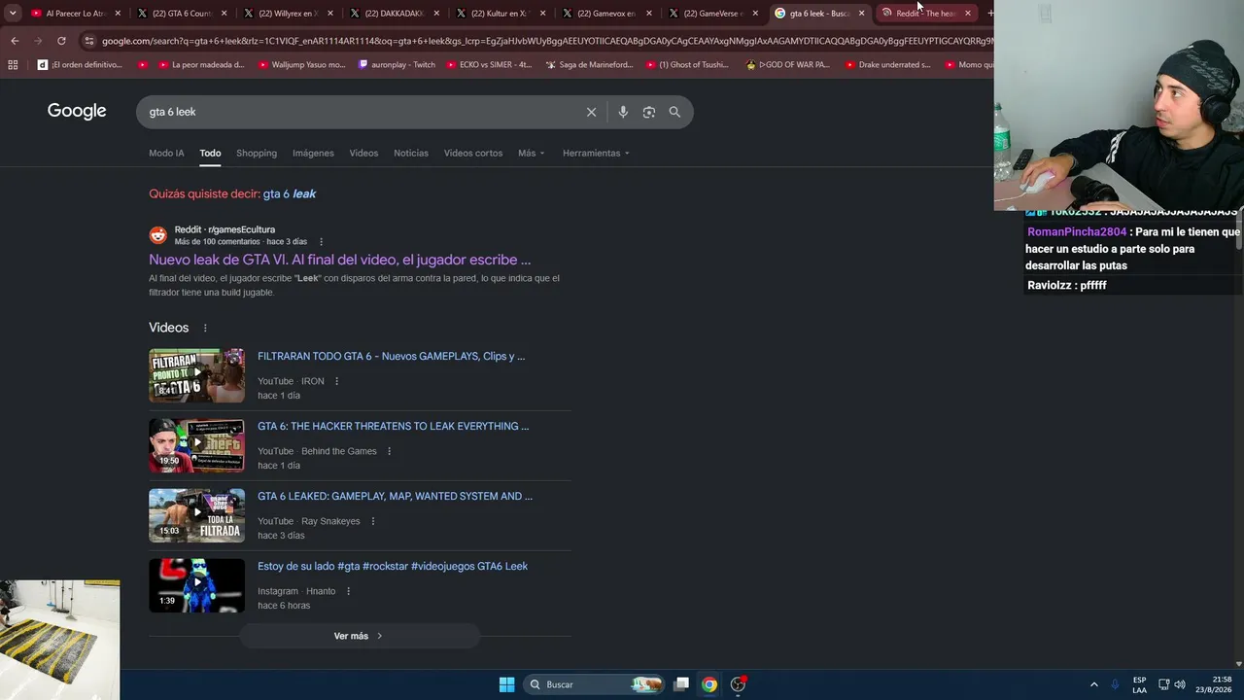Open the Videos section options menu
The image size is (1244, 700).
[x=205, y=328]
